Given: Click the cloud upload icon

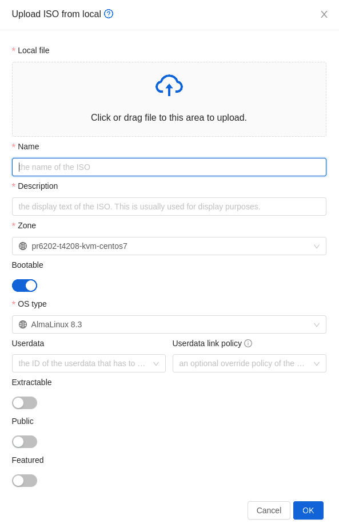Looking at the screenshot, I should (169, 85).
